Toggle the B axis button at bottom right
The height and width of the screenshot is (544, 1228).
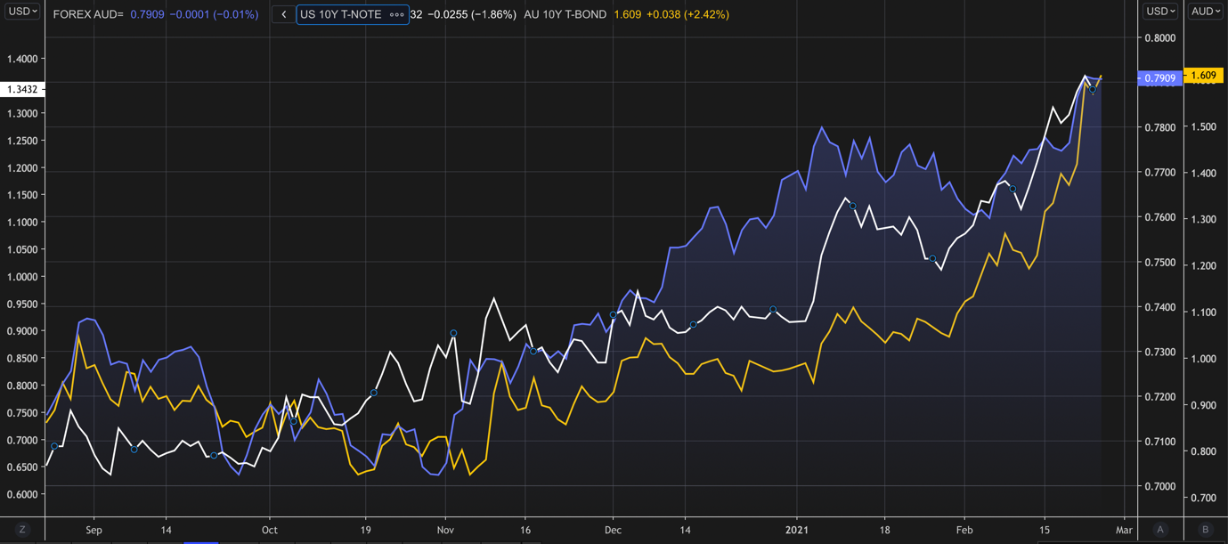tap(1205, 530)
